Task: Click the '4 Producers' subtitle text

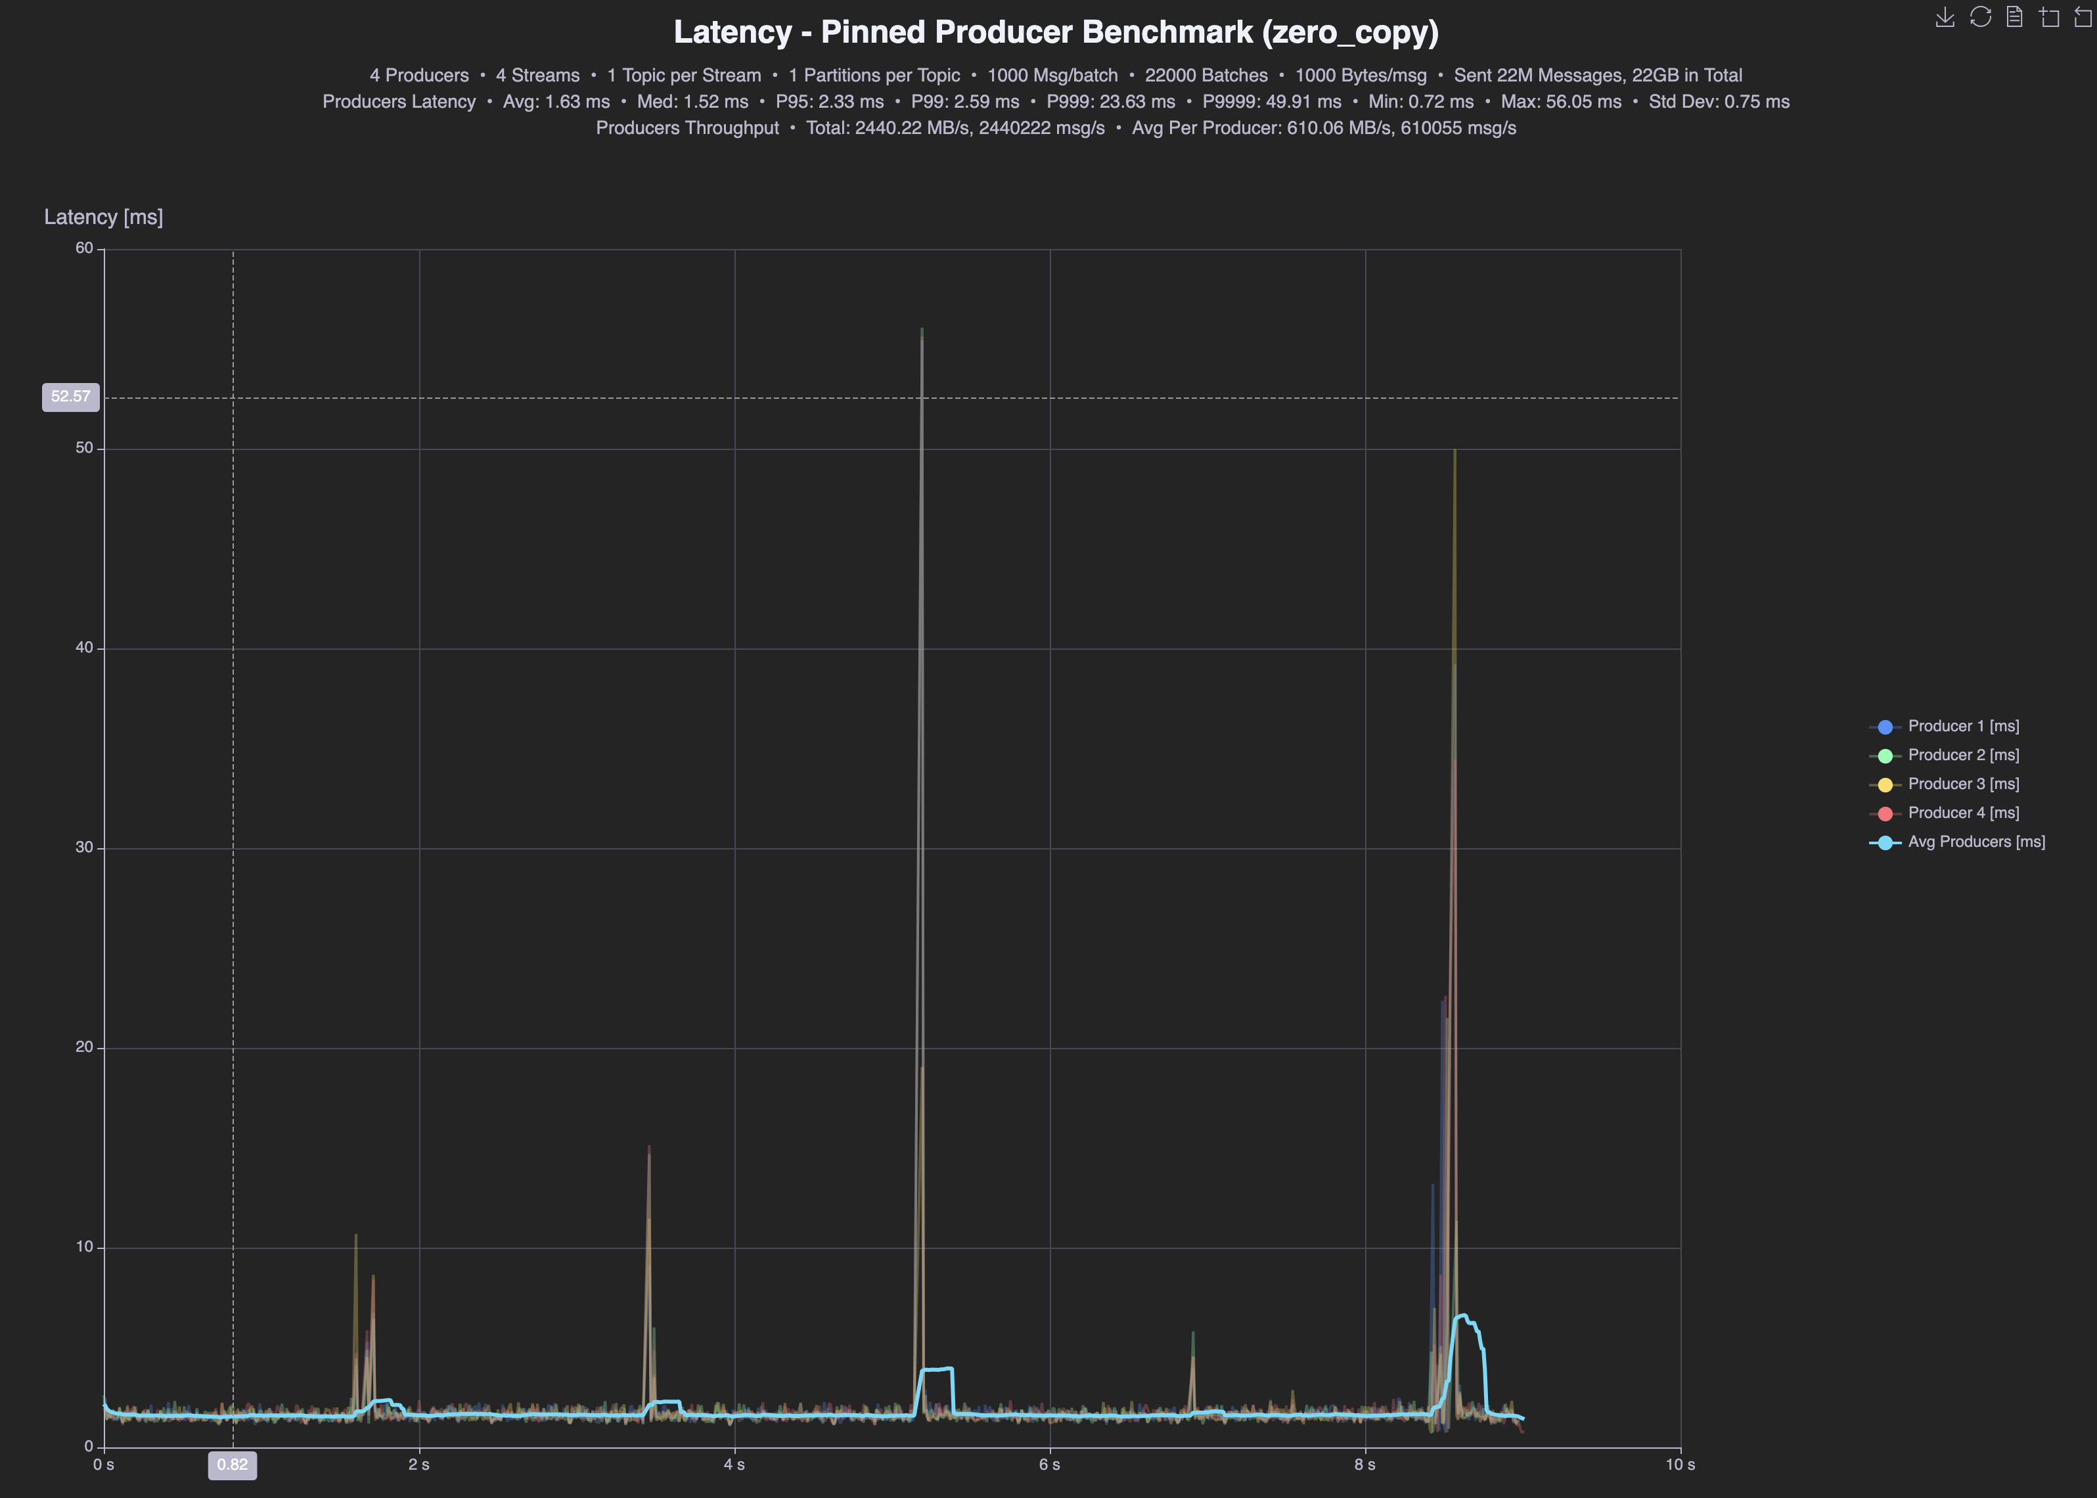Action: click(418, 76)
